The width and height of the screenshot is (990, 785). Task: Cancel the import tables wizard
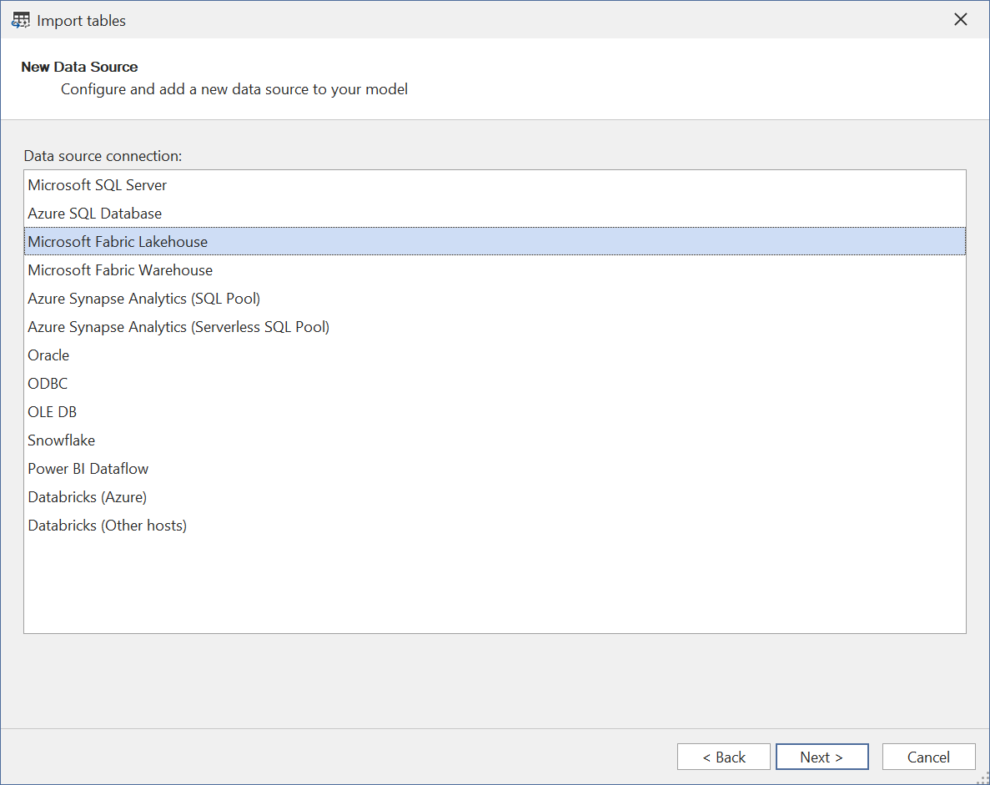929,757
